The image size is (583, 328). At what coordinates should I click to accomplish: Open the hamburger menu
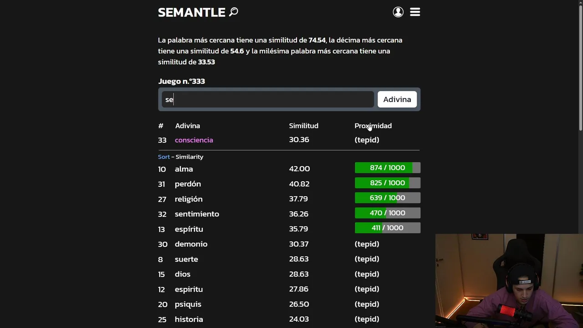[415, 12]
